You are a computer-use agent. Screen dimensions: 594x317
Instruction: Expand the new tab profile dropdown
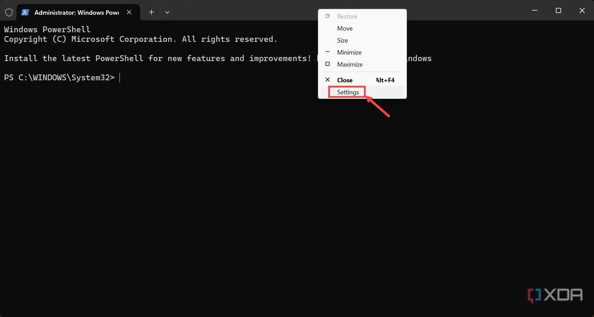point(167,12)
